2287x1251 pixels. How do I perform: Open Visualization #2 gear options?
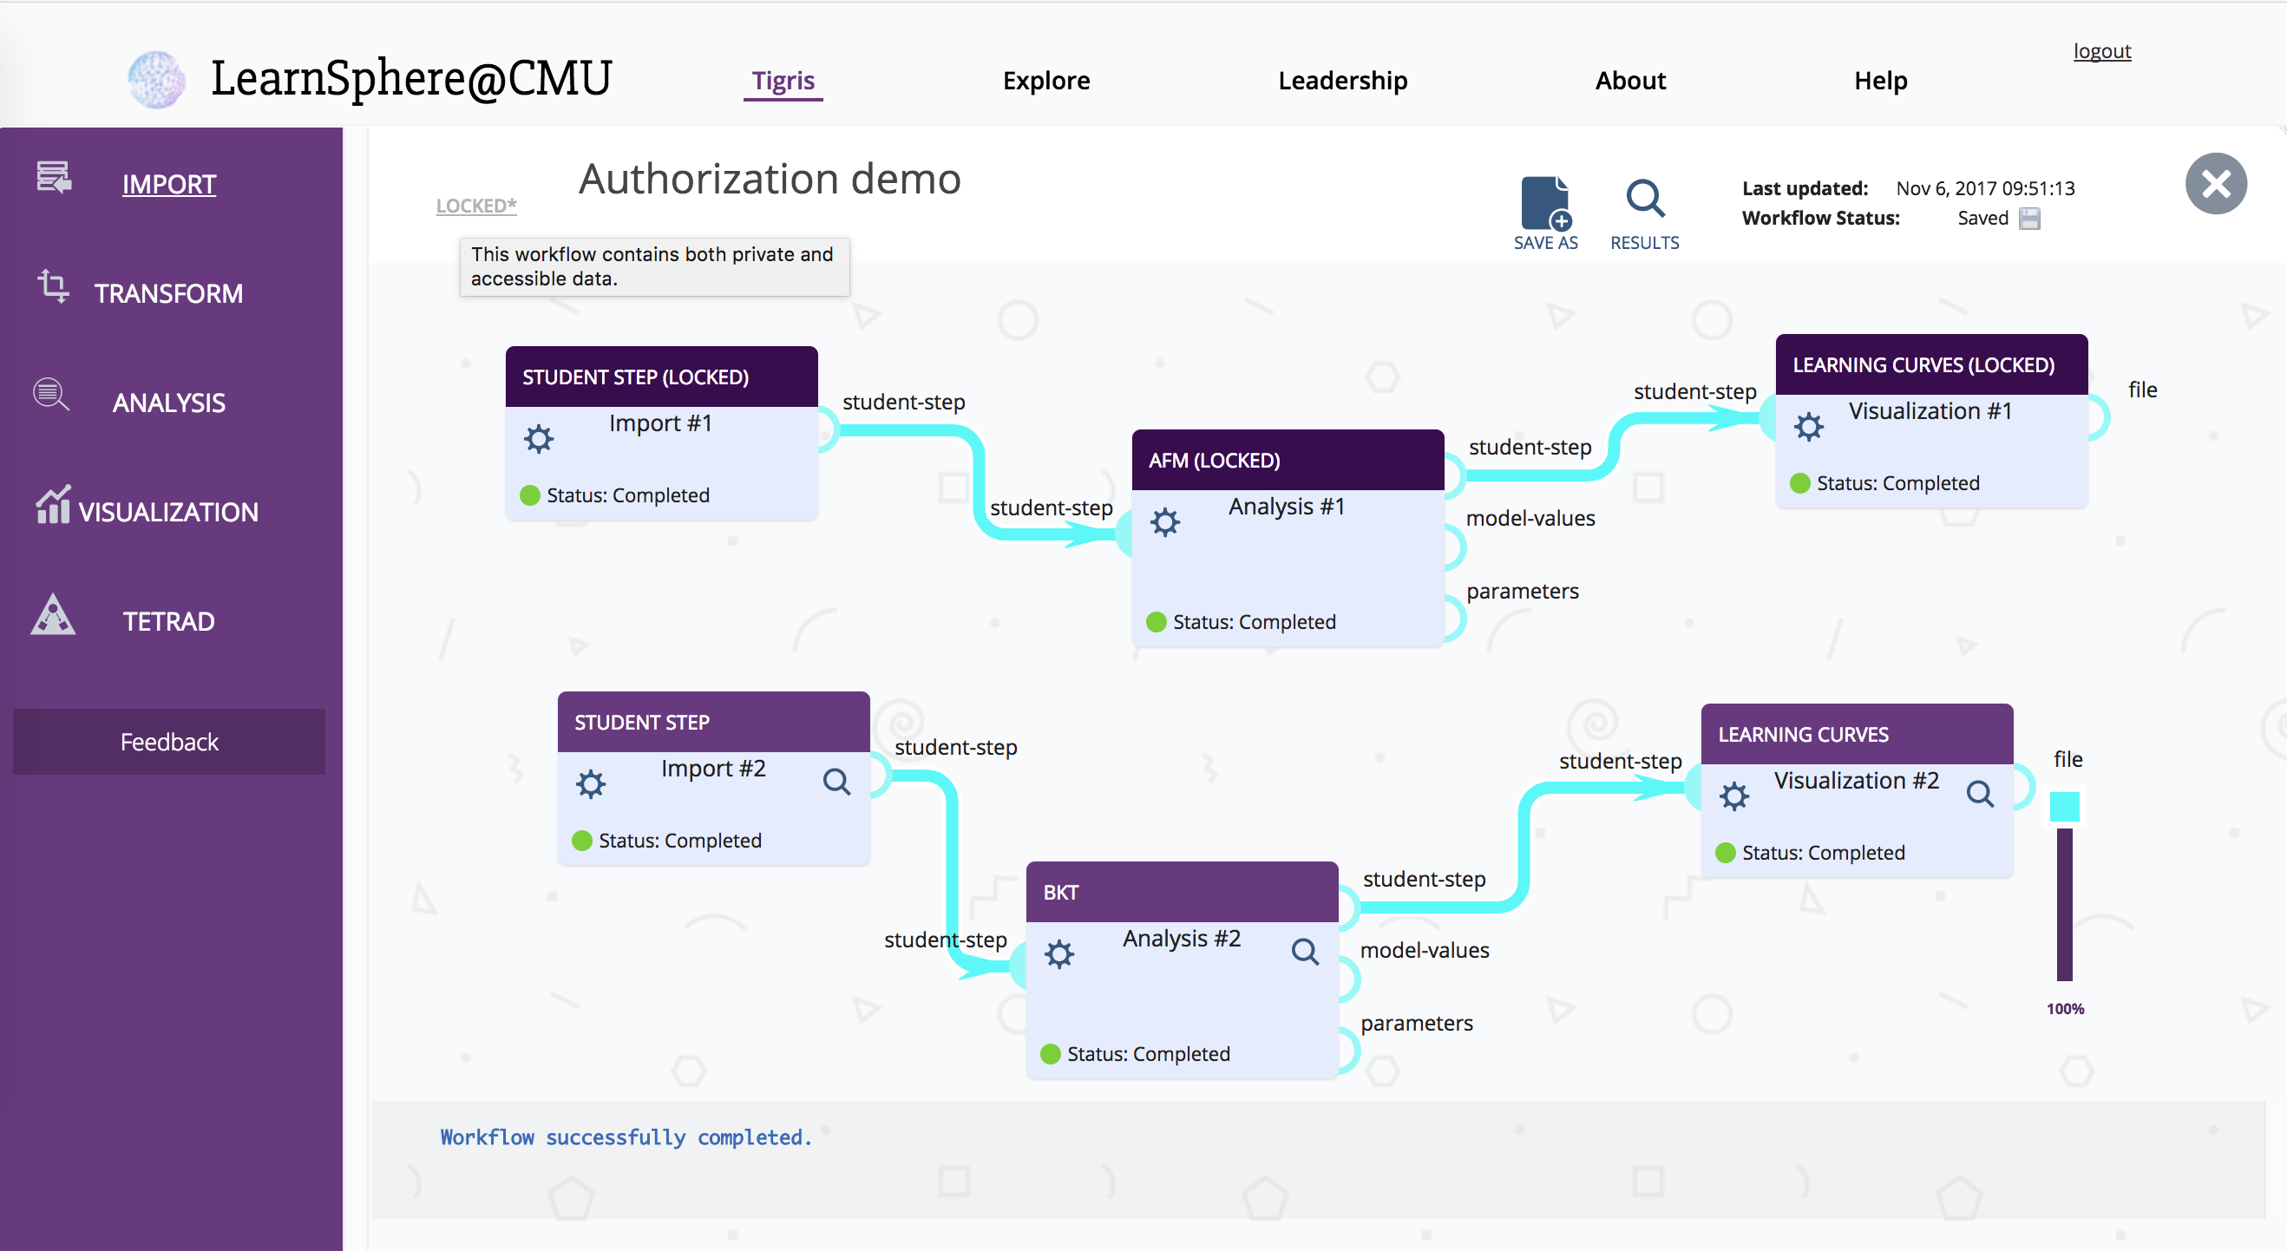pyautogui.click(x=1733, y=796)
